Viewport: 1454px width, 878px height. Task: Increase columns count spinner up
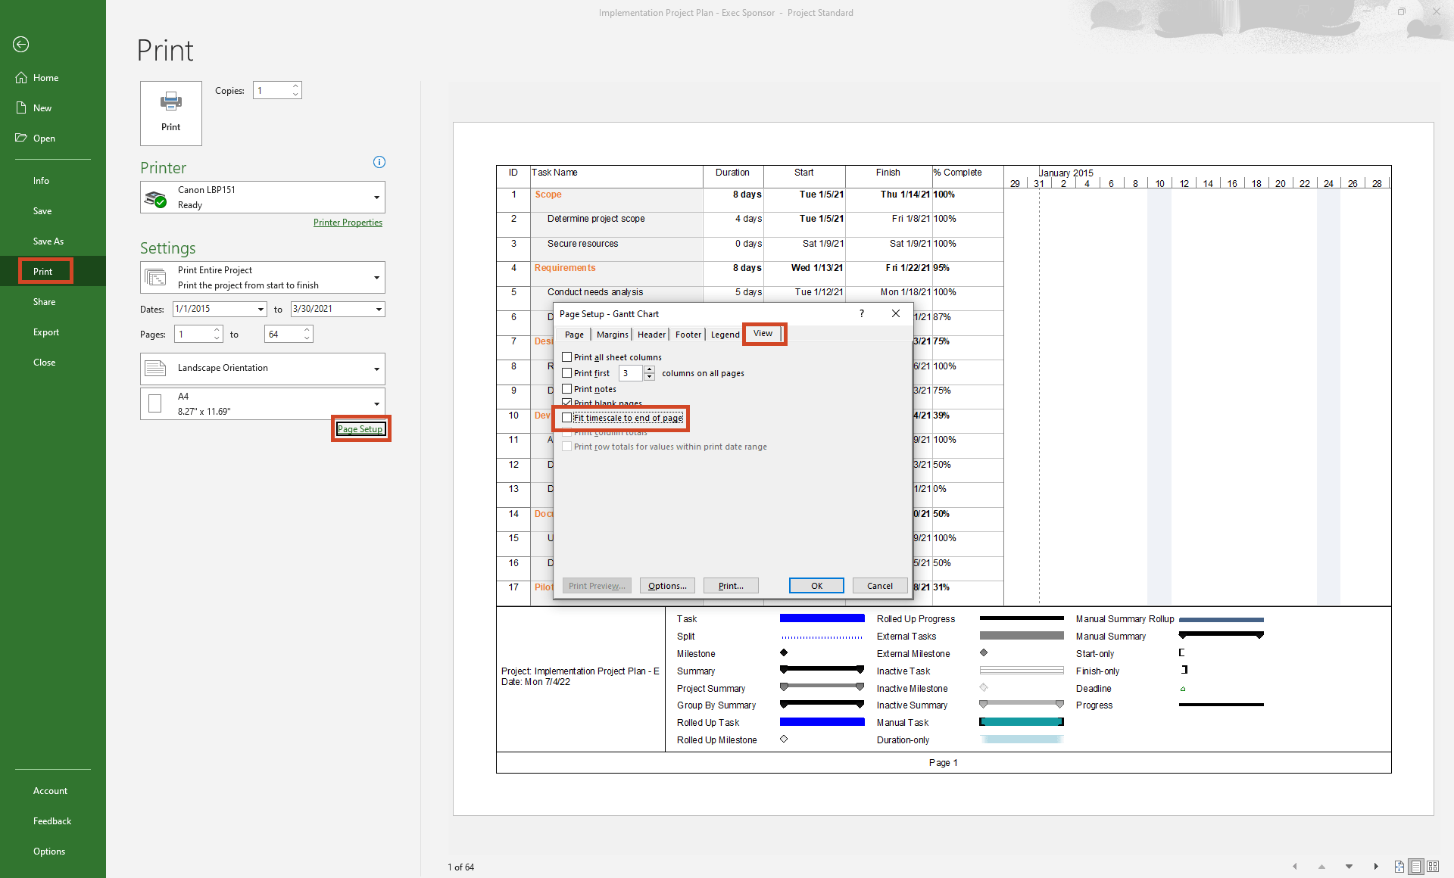(x=649, y=369)
